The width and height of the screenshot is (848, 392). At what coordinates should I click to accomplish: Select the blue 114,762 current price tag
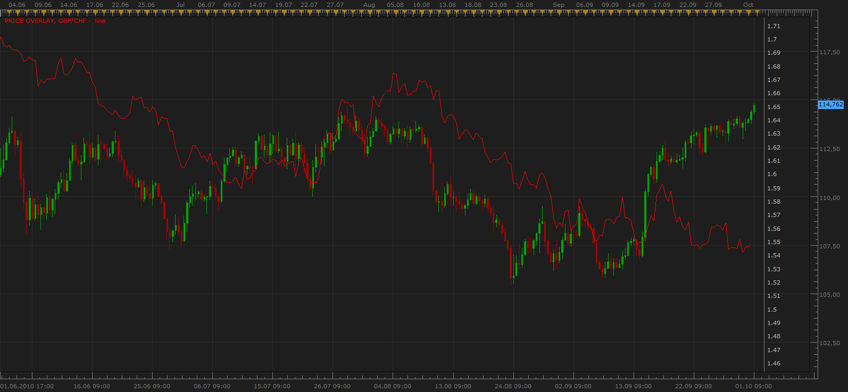pyautogui.click(x=830, y=104)
